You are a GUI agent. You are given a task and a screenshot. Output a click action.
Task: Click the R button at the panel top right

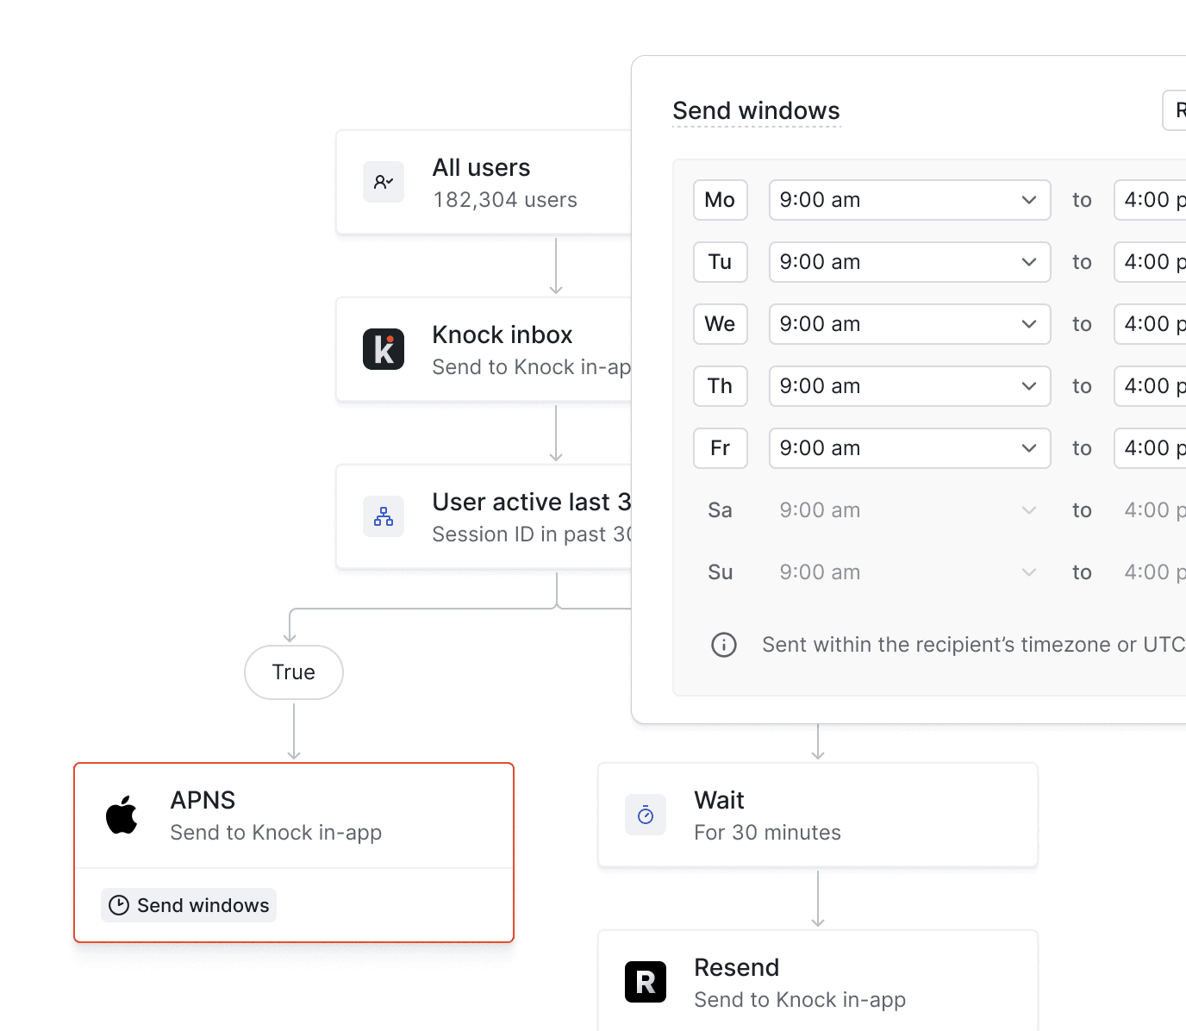coord(1177,110)
